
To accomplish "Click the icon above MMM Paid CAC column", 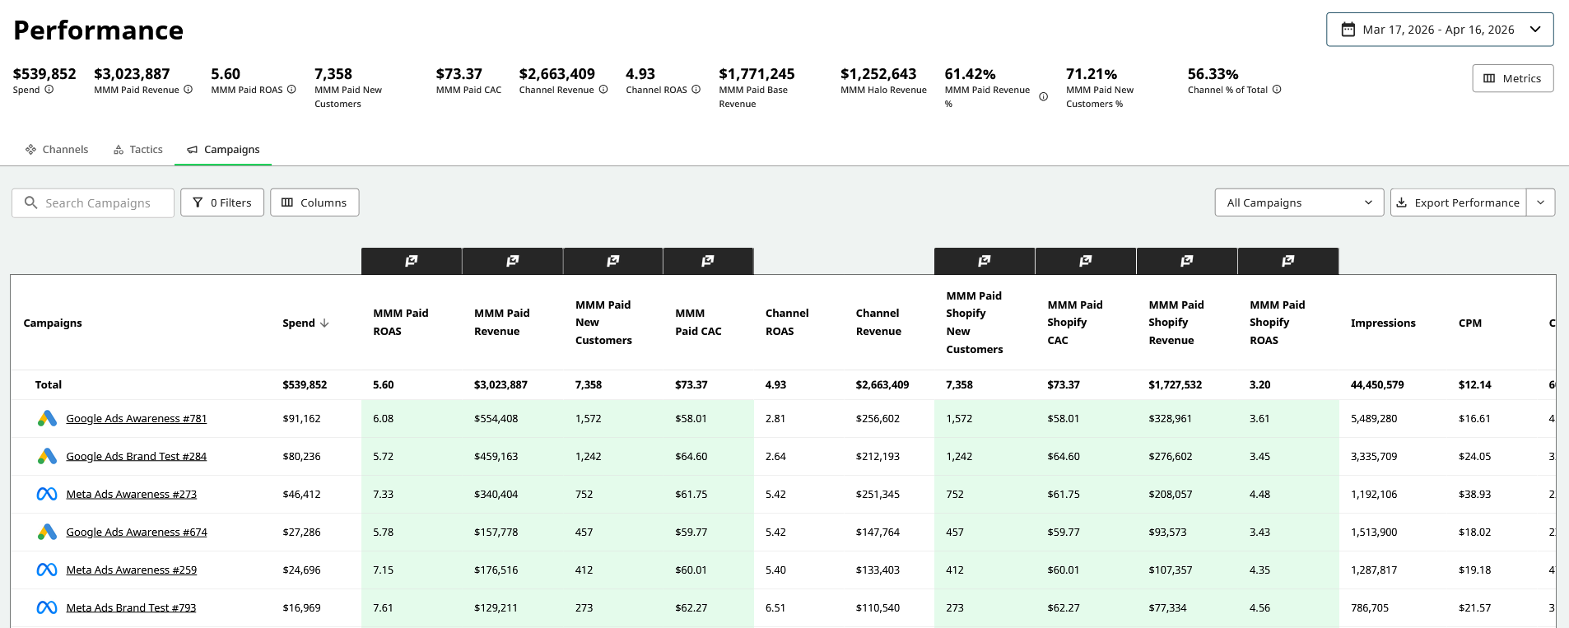I will pos(707,261).
